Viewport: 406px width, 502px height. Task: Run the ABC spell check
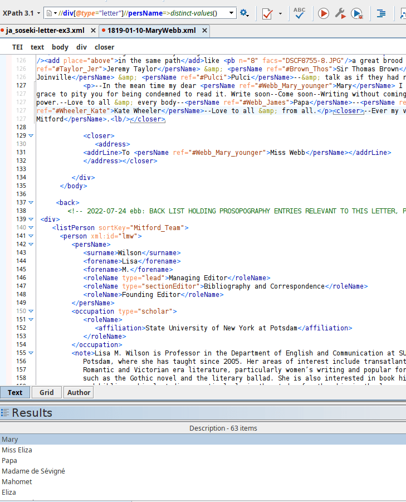299,13
